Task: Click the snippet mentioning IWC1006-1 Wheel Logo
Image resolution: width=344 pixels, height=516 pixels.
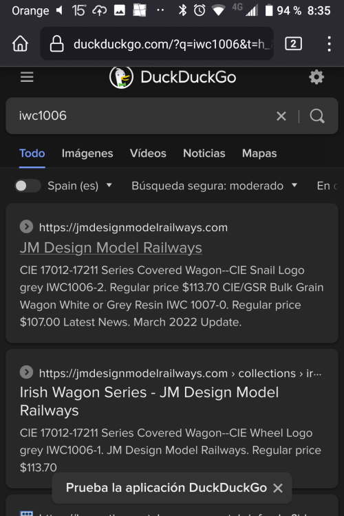Action: click(x=170, y=450)
